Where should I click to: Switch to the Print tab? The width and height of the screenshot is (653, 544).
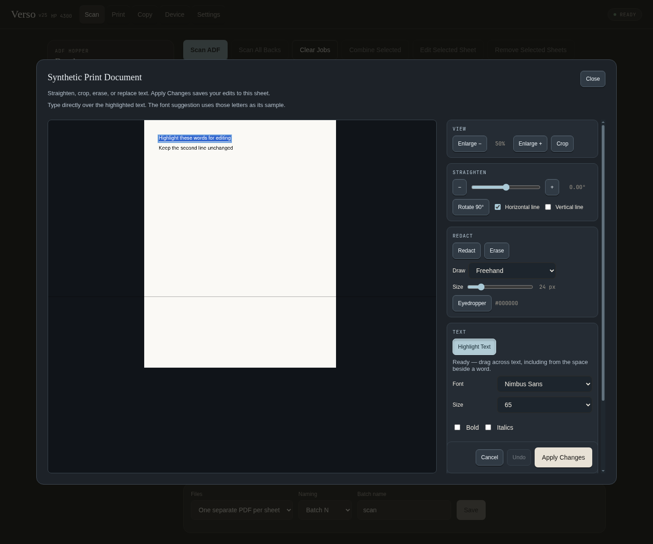point(118,15)
